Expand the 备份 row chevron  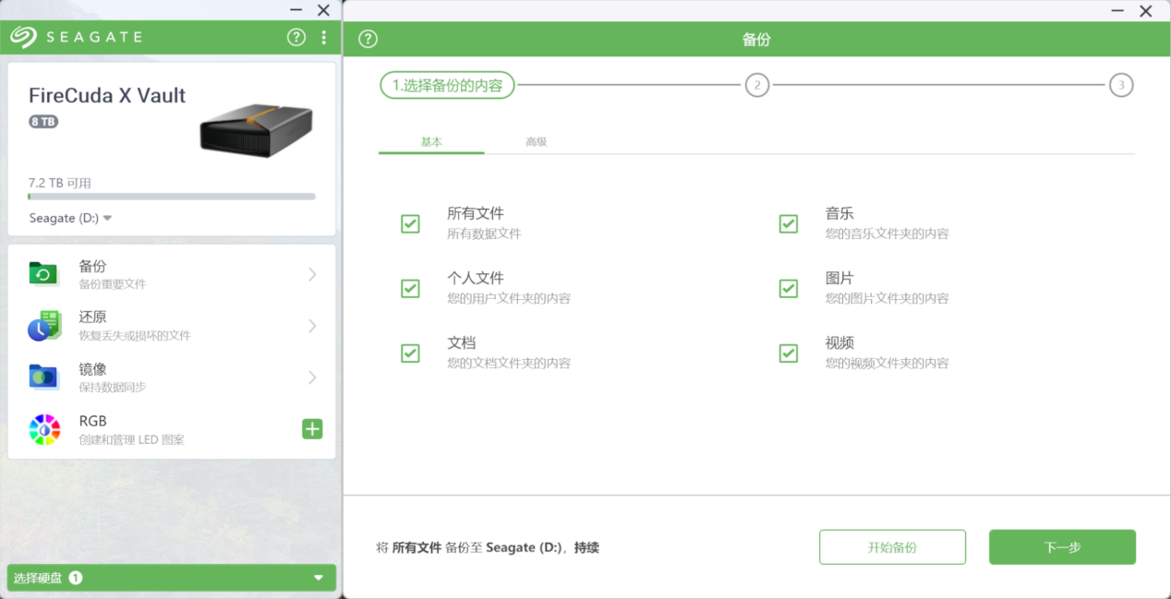pyautogui.click(x=312, y=274)
